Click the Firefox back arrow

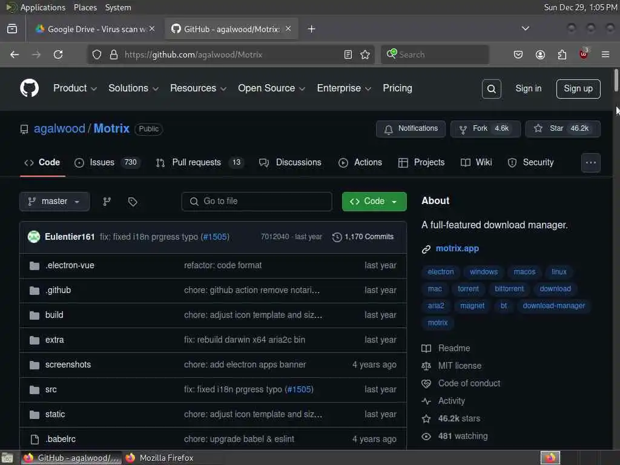tap(15, 54)
